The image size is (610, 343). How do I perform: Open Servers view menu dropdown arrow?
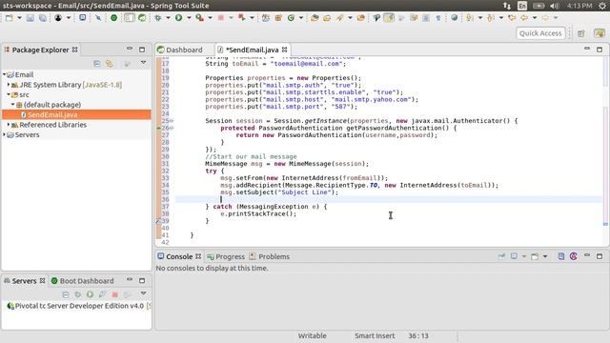point(143,293)
